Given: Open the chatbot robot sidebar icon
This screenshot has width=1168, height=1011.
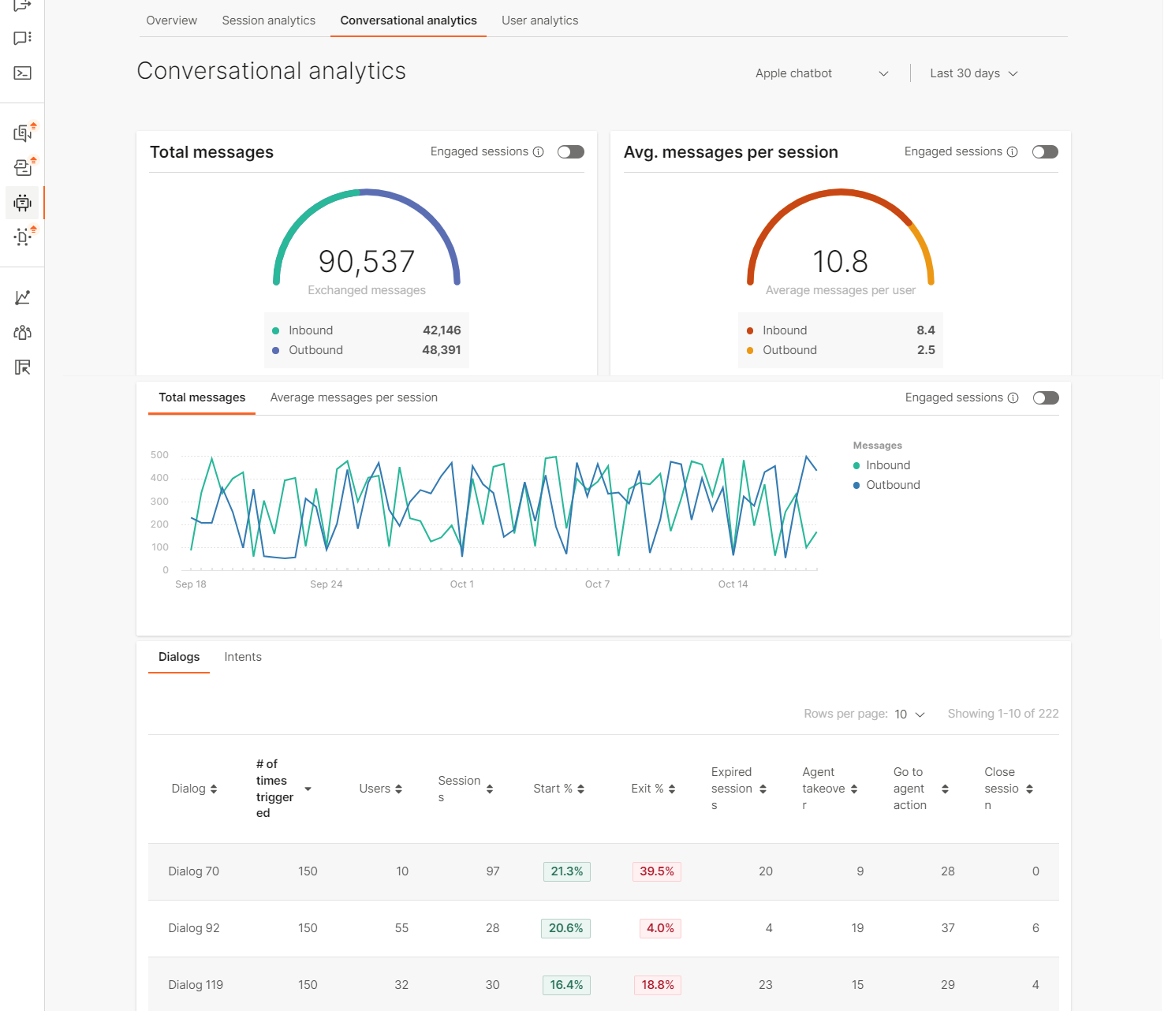Looking at the screenshot, I should tap(22, 203).
